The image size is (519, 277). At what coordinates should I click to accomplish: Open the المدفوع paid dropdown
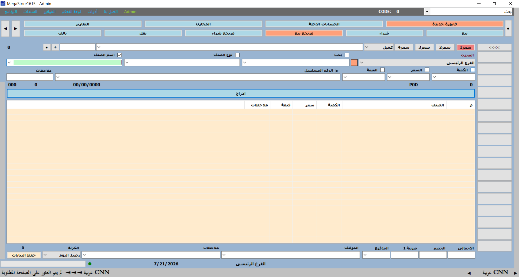coord(365,255)
